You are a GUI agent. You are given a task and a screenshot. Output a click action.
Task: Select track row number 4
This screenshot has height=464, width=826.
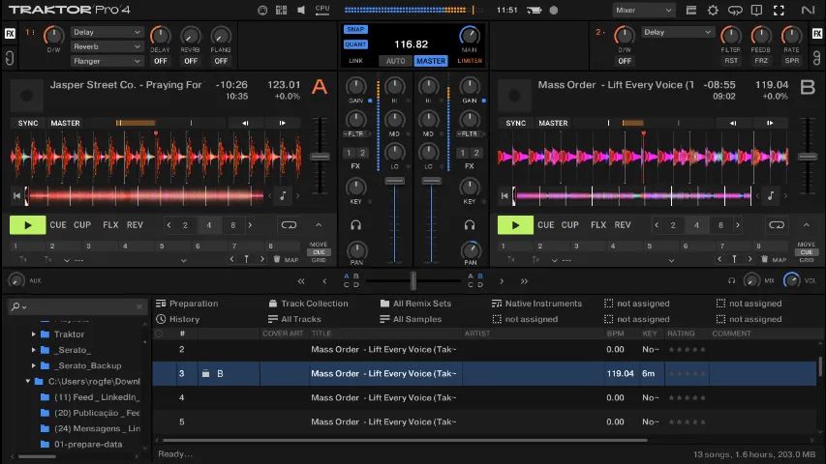click(x=484, y=397)
